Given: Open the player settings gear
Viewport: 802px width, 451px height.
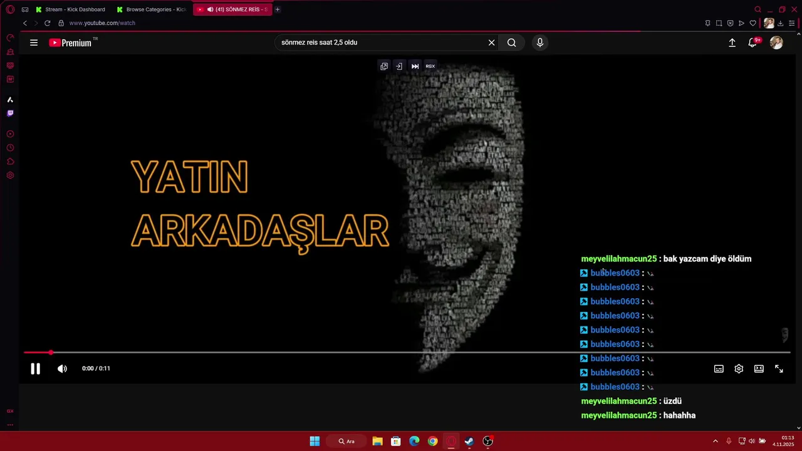Looking at the screenshot, I should pos(739,369).
